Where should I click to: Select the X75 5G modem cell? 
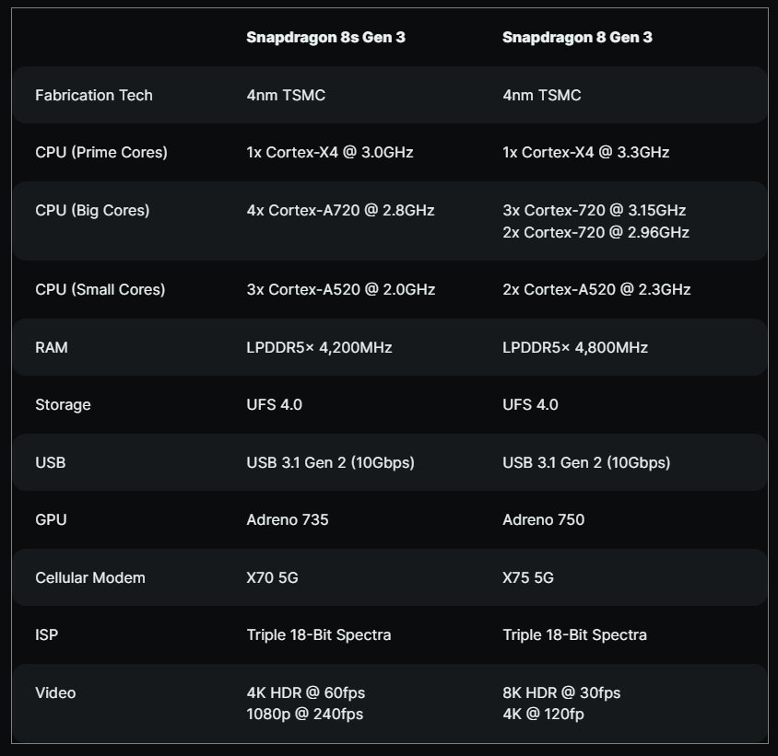(x=528, y=577)
